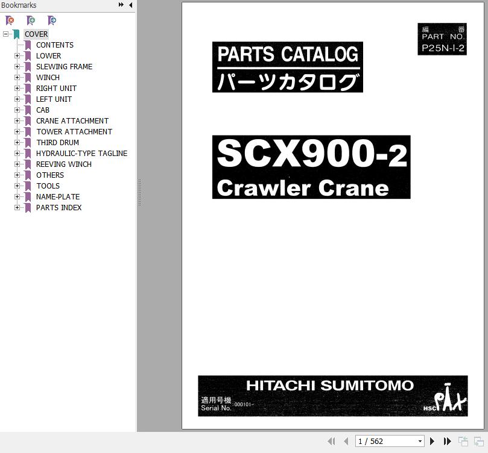488x453 pixels.
Task: Click the bookmark icon beside CONTENTS
Action: (x=28, y=45)
